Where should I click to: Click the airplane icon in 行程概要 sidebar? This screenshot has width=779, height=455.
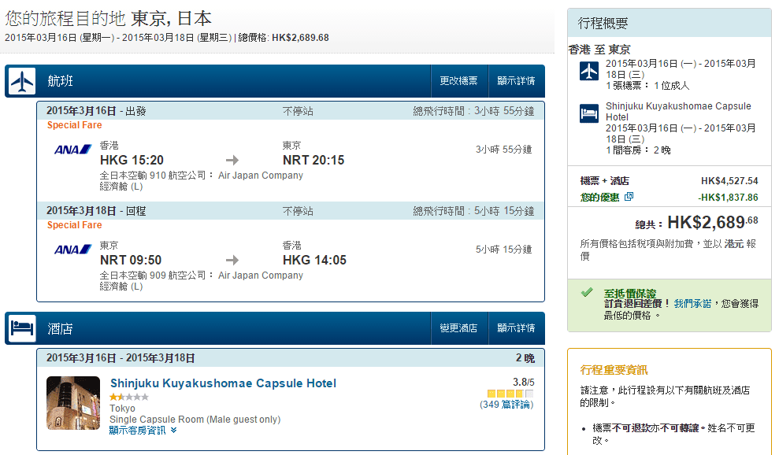pos(589,71)
